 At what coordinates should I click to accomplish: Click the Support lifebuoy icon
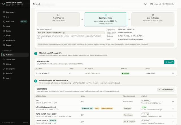[x=4, y=45]
